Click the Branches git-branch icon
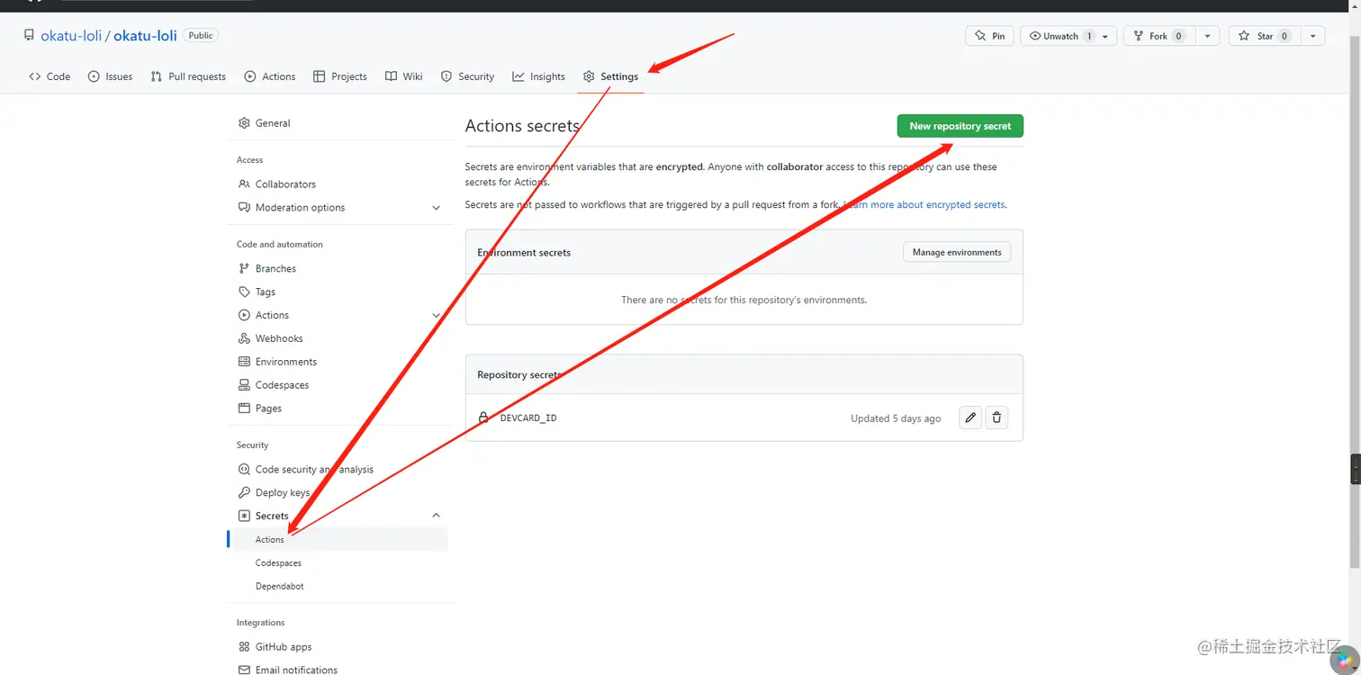Screen dimensions: 1361x675 point(244,268)
